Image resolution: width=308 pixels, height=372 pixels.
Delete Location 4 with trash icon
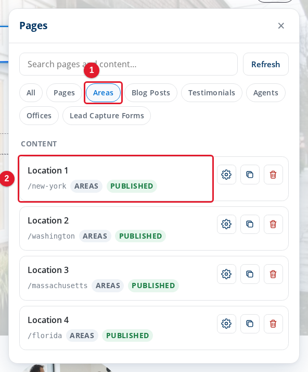pyautogui.click(x=273, y=324)
